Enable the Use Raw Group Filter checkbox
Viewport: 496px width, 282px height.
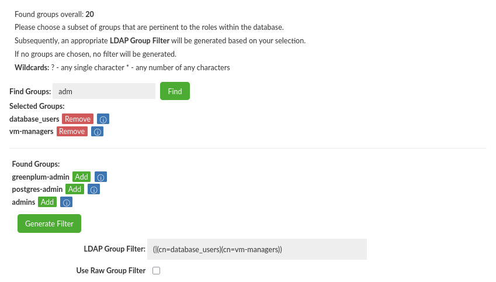(156, 271)
